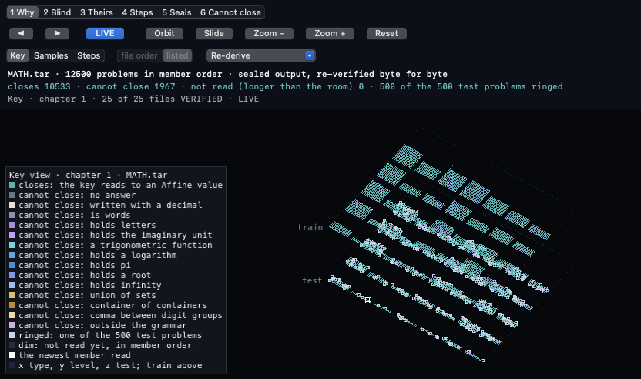Screen dimensions: 641x379
Task: Click the 'MATH.tar · 12500 problems' header line
Action: click(227, 75)
